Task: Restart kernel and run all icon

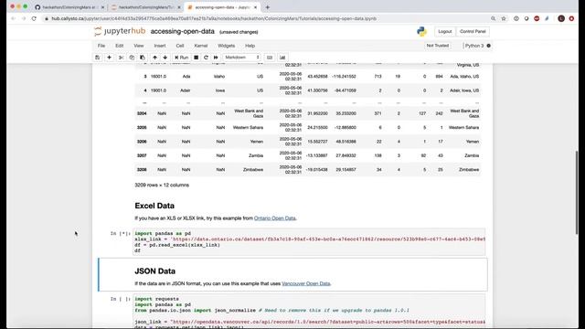Action: coord(216,58)
